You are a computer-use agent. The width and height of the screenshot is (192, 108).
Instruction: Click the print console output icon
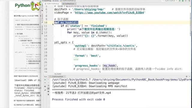tap(48, 91)
